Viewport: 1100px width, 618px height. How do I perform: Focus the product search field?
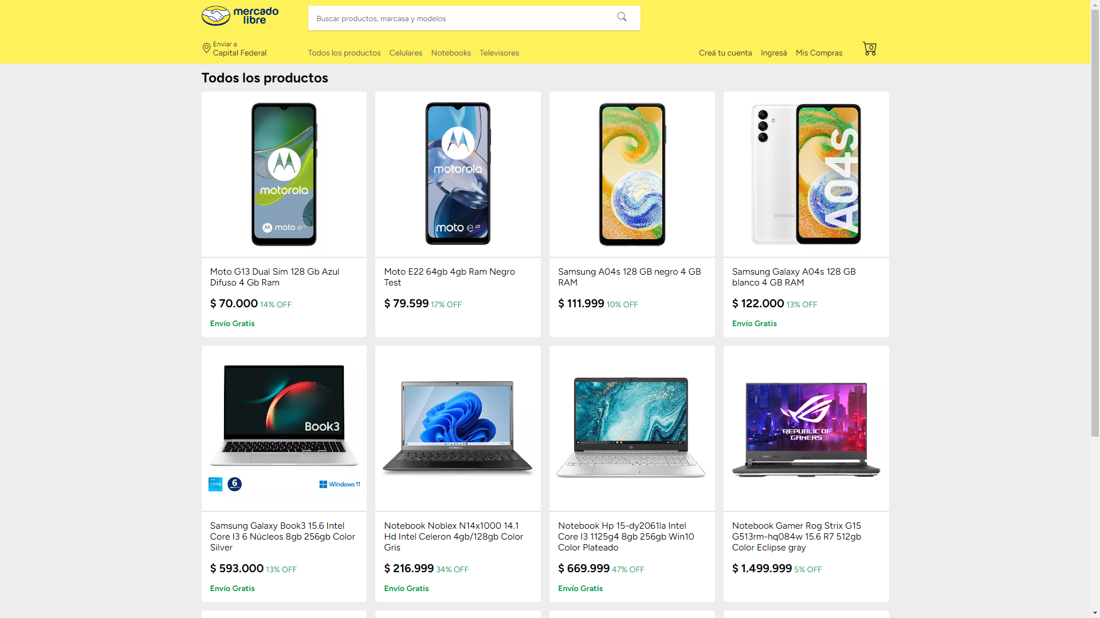click(461, 18)
